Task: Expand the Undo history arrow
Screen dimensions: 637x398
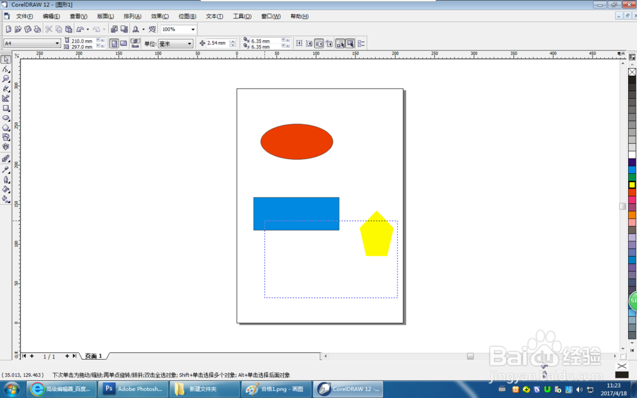Action: (x=88, y=29)
